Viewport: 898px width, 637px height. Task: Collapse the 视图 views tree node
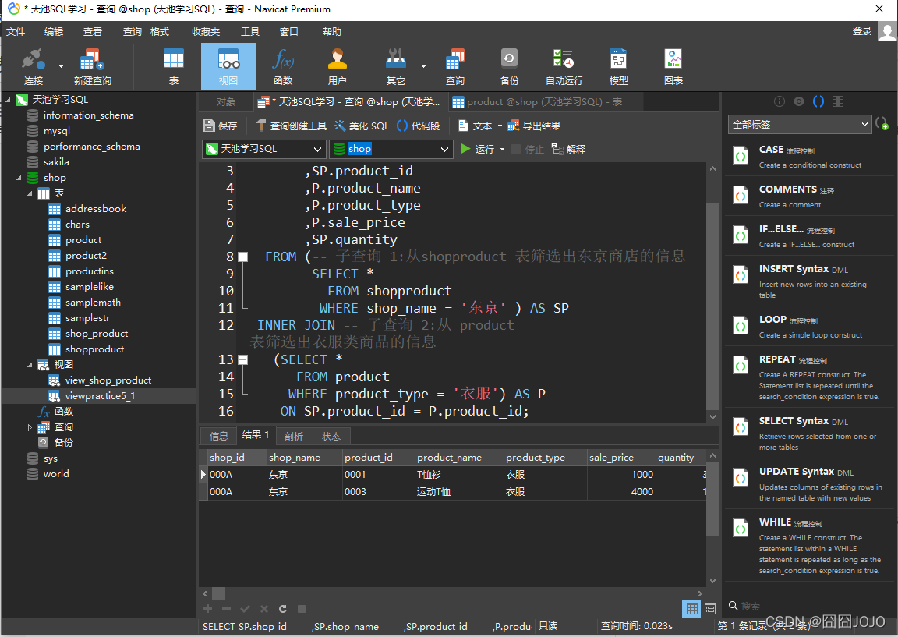click(x=30, y=364)
